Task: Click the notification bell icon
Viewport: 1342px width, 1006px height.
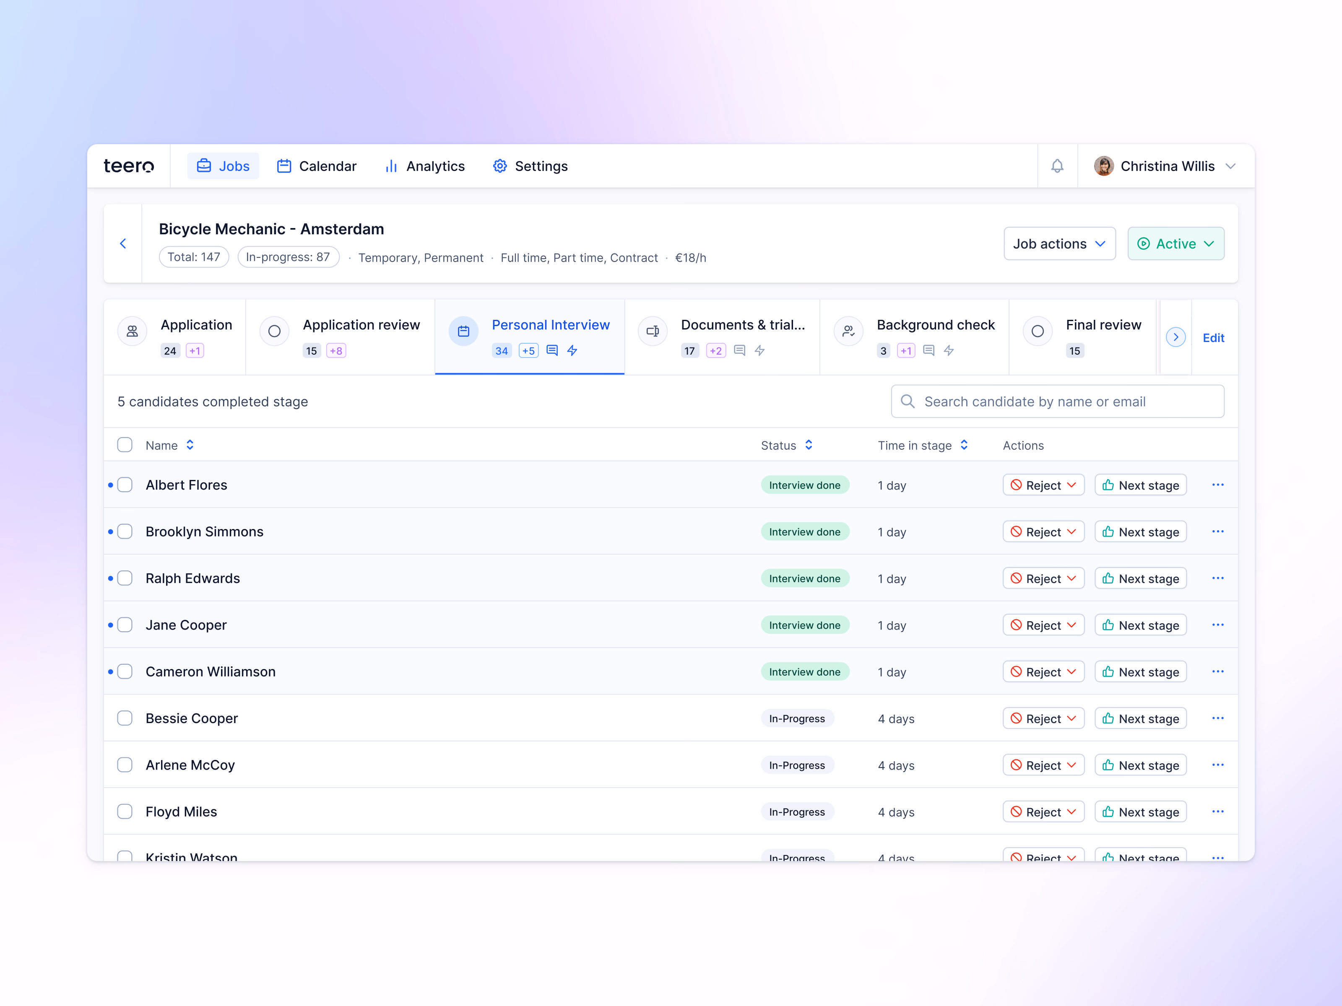Action: click(1057, 166)
